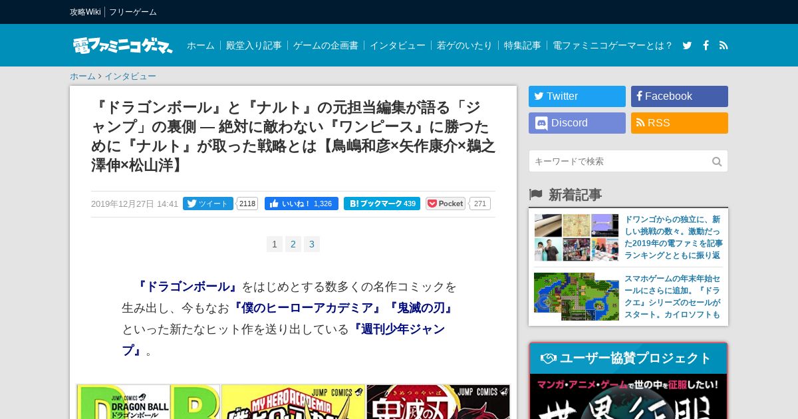Click the article date 2019年12月27日 14:41
Screen dimensions: 798x419
[x=134, y=204]
